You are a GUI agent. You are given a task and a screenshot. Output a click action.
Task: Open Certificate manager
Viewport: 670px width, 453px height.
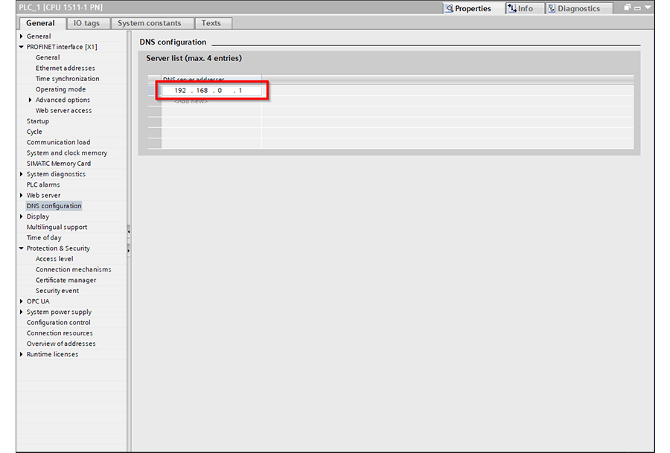66,280
